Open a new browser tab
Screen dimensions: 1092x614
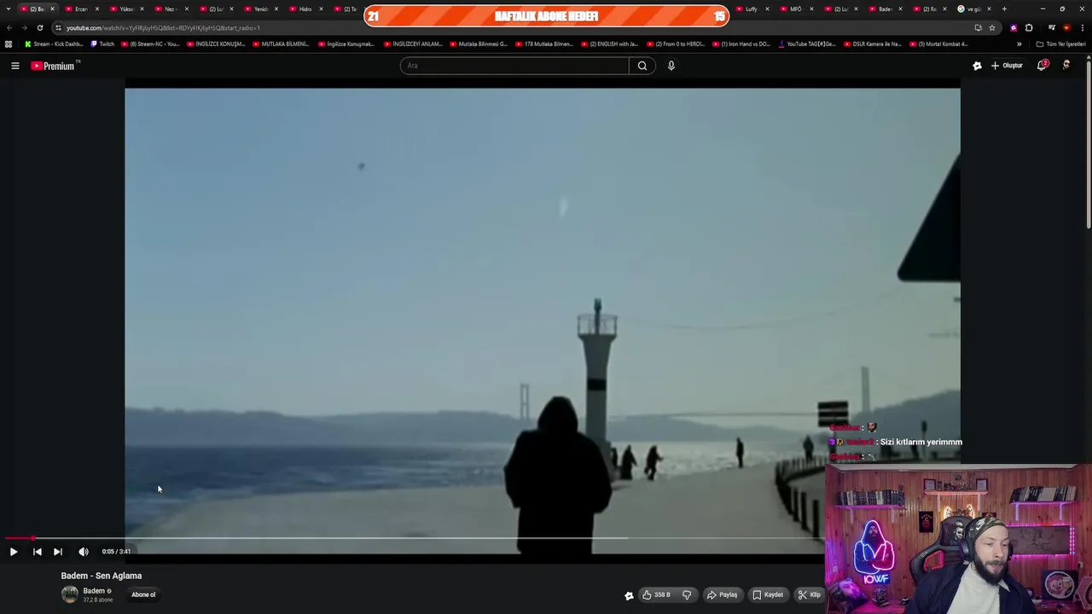tap(1004, 9)
